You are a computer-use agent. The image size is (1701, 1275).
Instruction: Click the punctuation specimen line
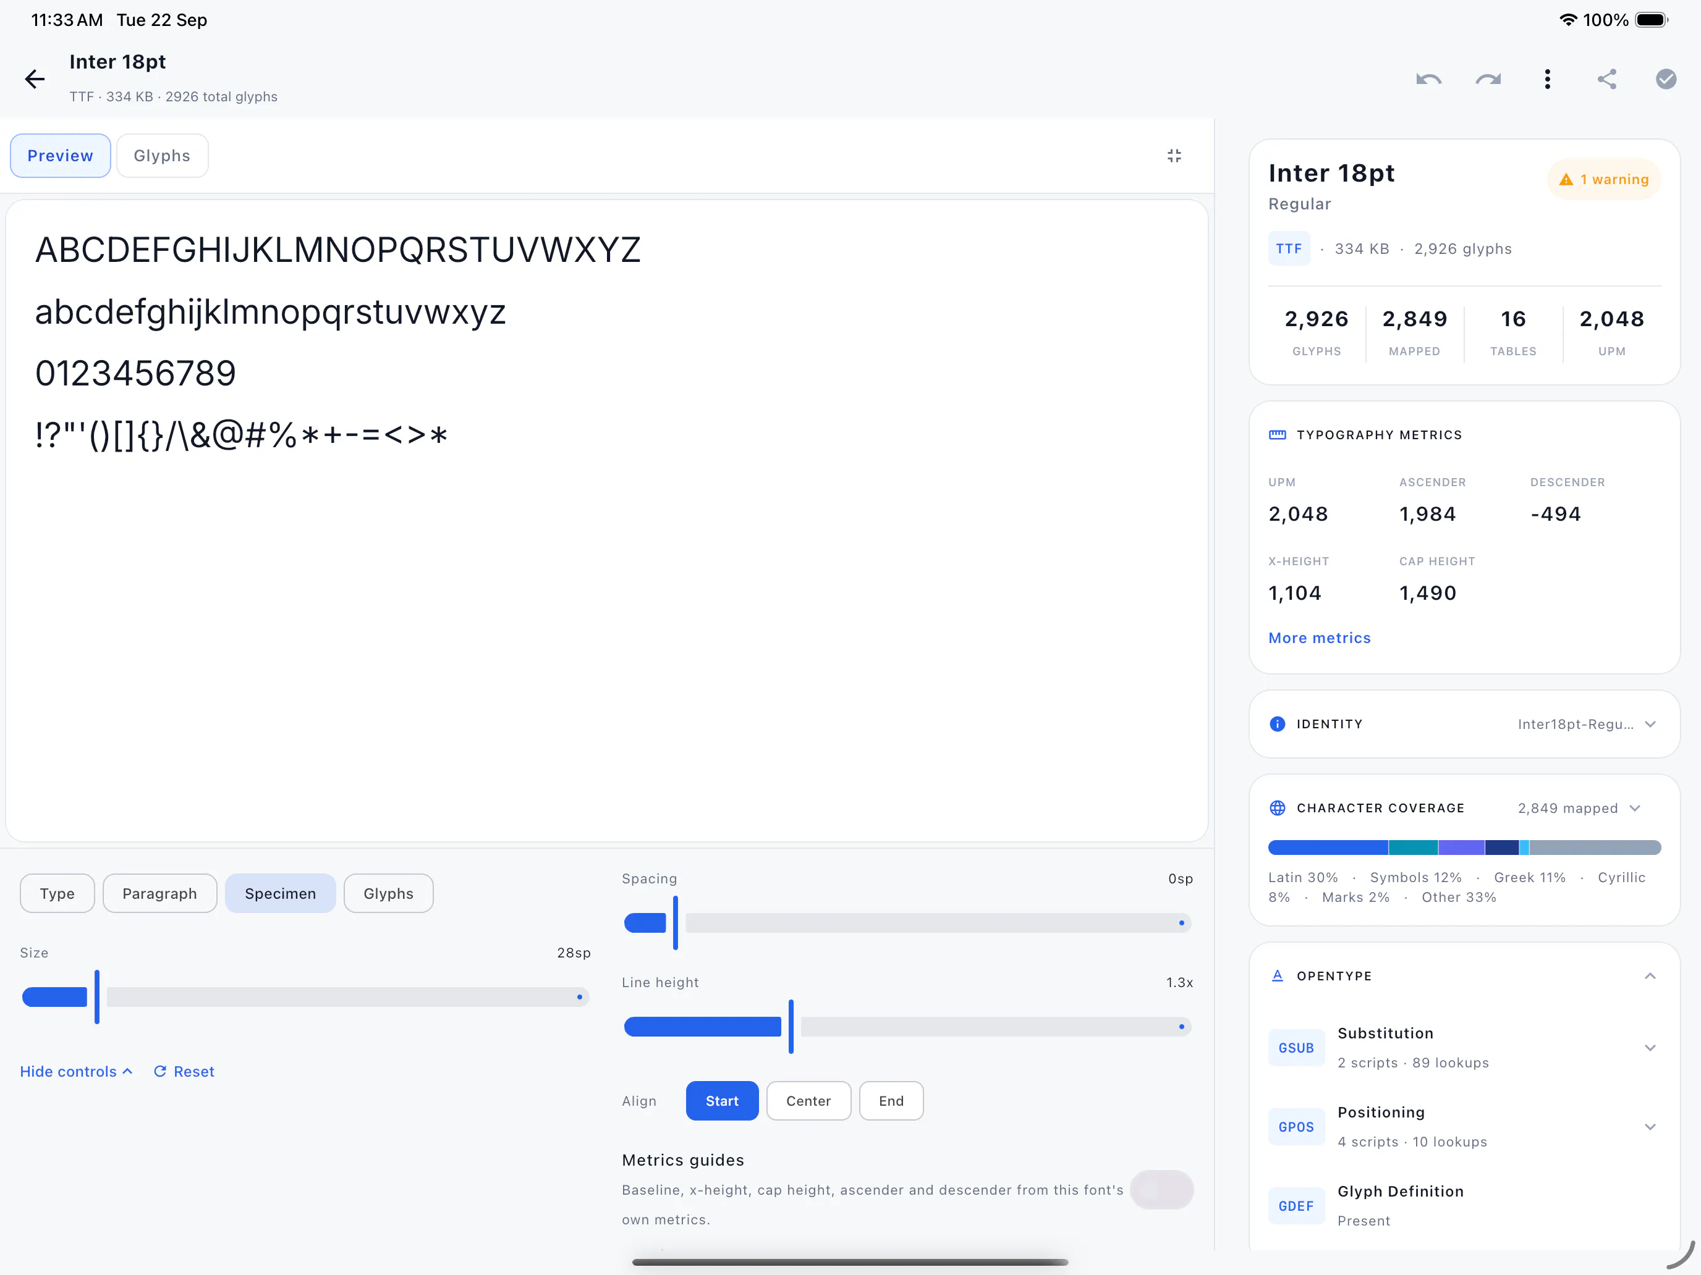[x=242, y=436]
